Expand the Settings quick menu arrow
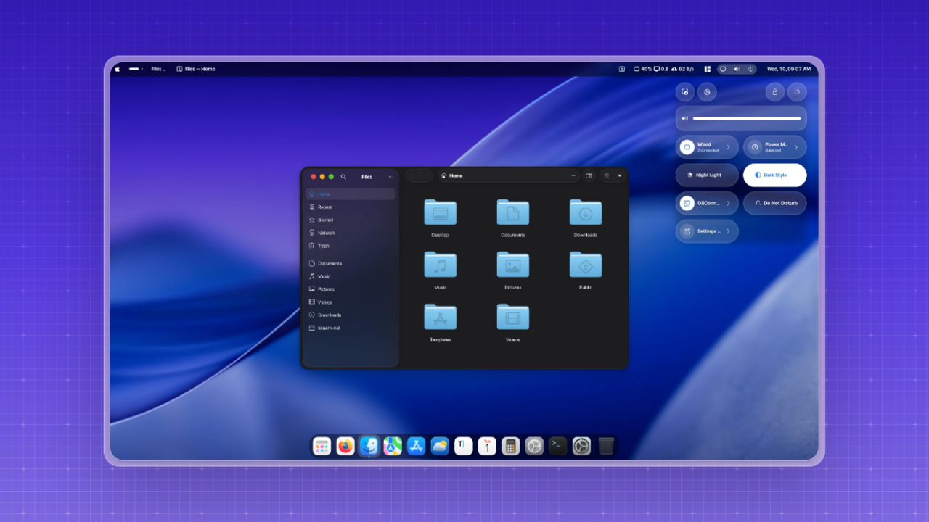929x522 pixels. click(x=729, y=231)
